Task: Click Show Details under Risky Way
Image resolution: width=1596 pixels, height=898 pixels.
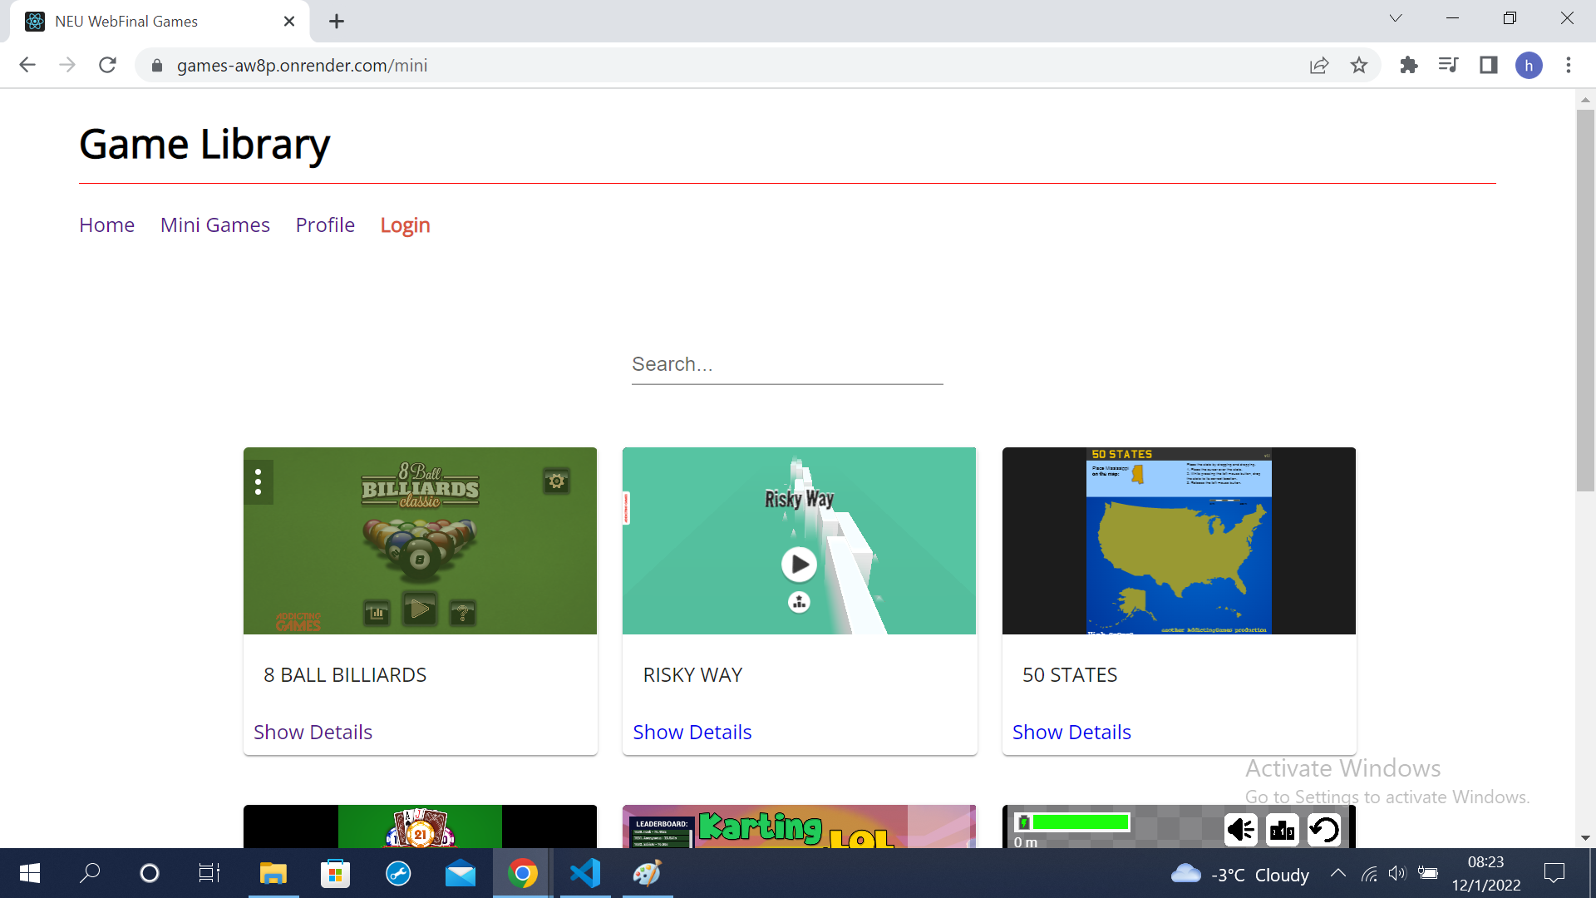Action: (692, 732)
